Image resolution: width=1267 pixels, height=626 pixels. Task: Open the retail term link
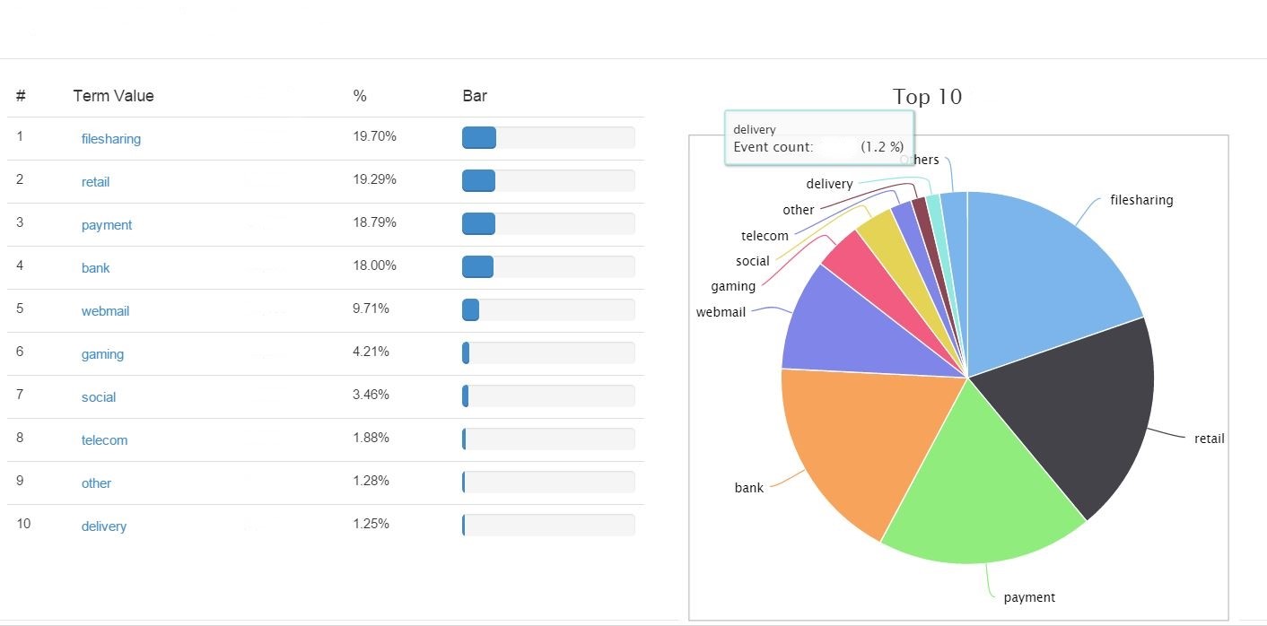pos(95,181)
